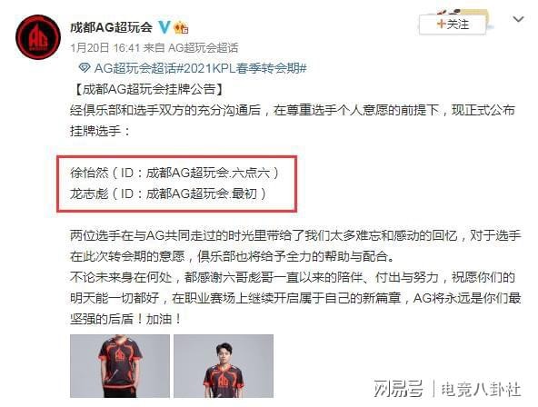Open the AG超玩会超话 super-topic link
538x407 pixels.
coord(135,68)
